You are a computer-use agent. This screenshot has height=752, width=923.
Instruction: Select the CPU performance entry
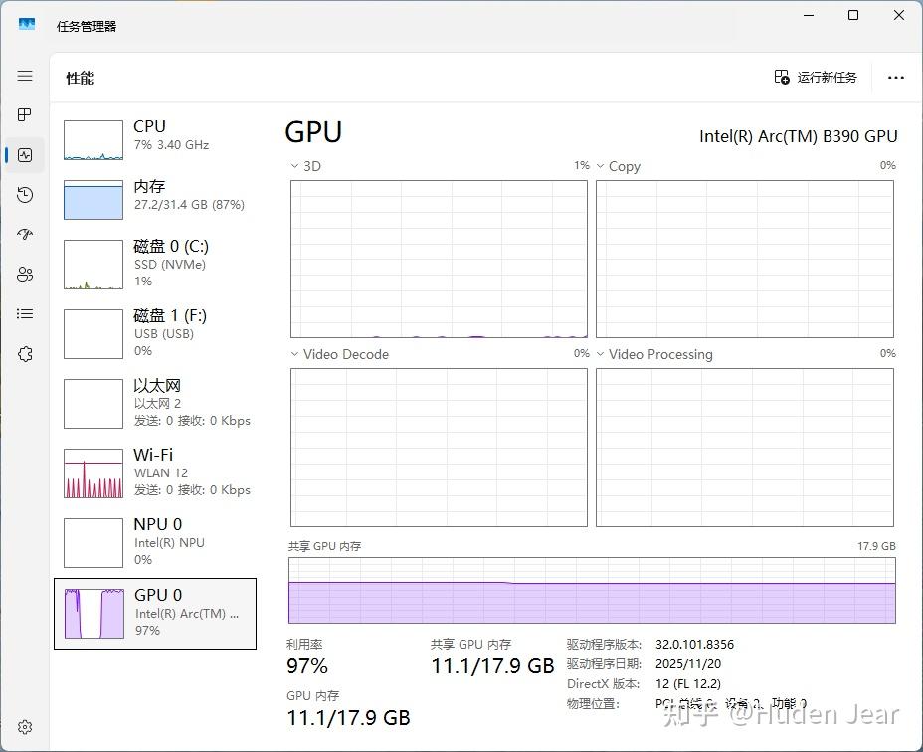tap(155, 139)
